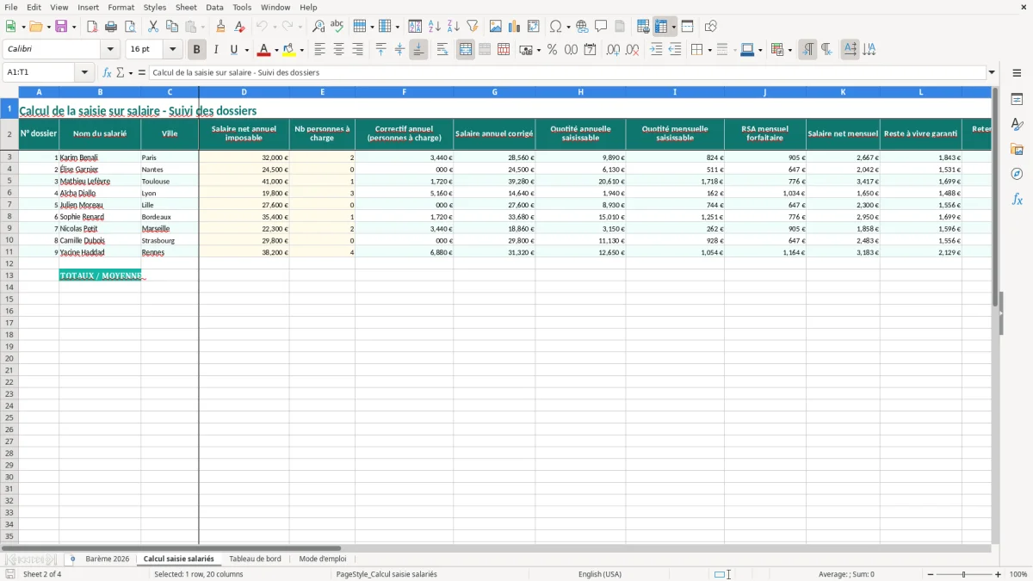Insert a chart
The image size is (1033, 581).
pyautogui.click(x=515, y=27)
